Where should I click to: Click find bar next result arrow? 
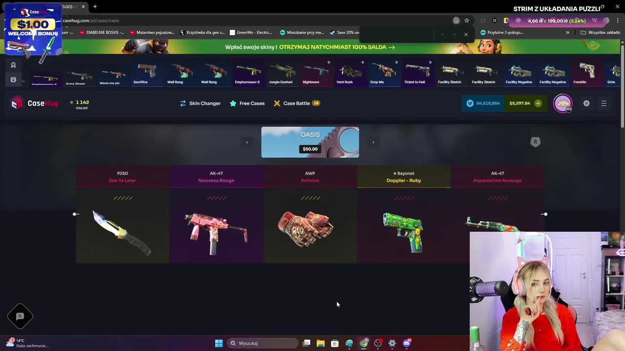(454, 34)
